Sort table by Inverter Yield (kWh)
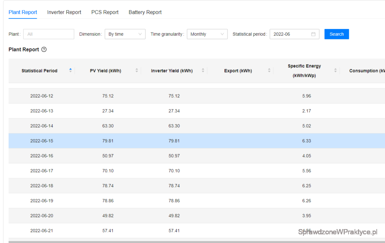The image size is (385, 243). (203, 71)
